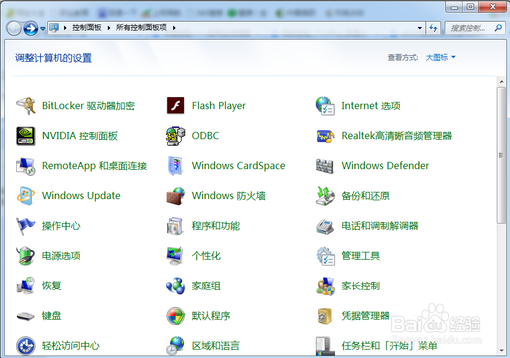This screenshot has height=358, width=510.
Task: Click the scrollbar down arrow
Action: point(501,351)
